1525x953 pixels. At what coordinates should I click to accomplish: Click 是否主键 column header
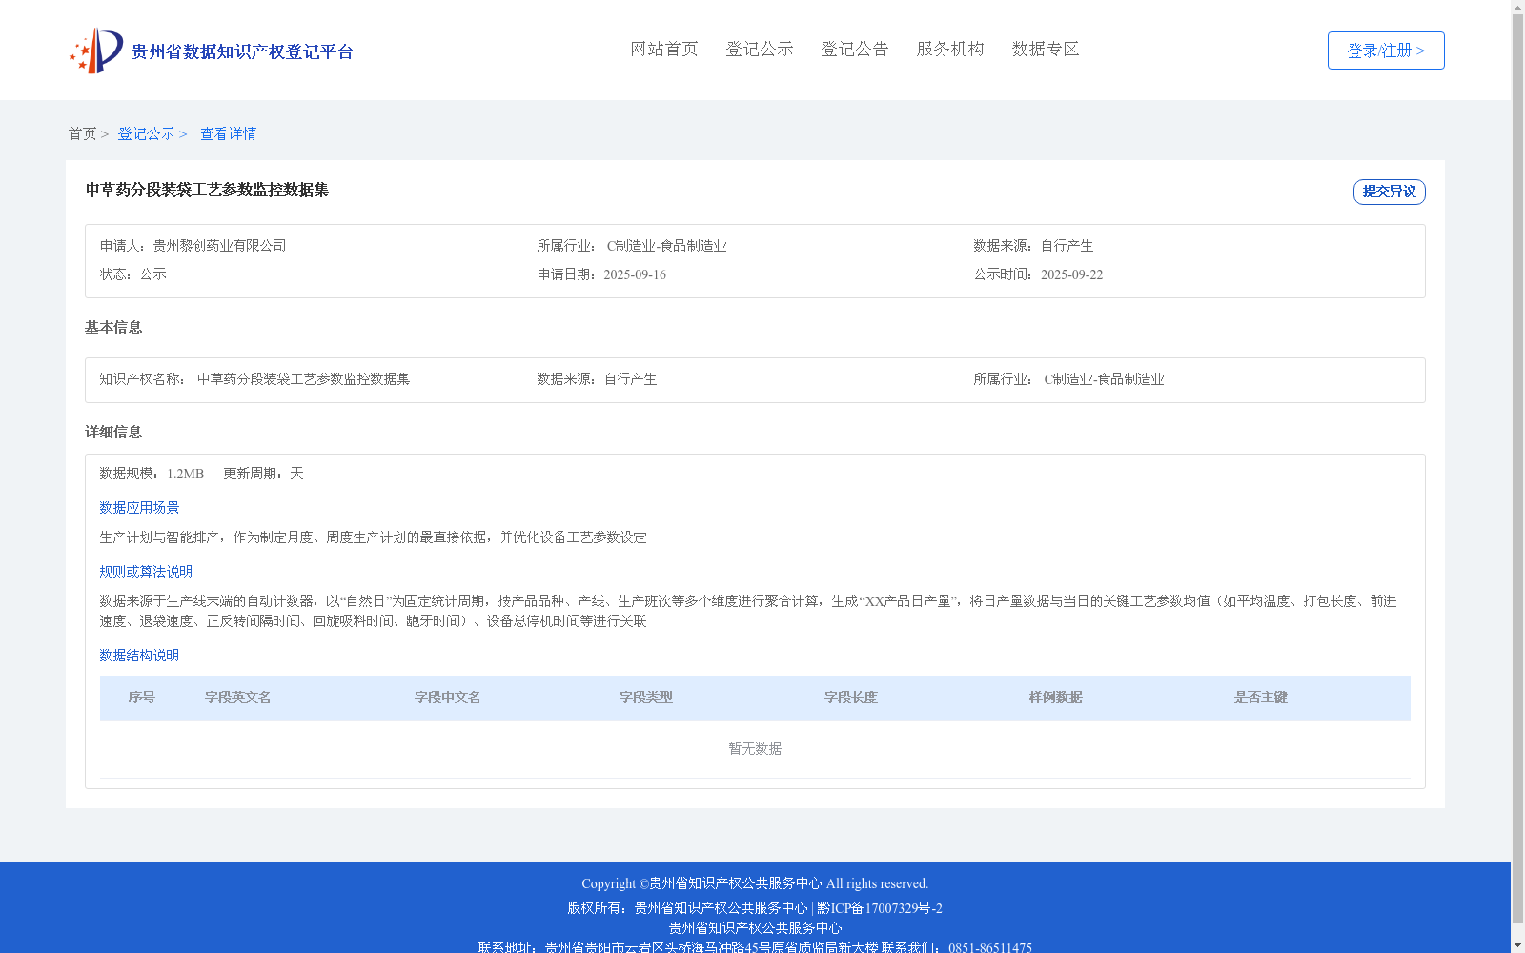tap(1261, 698)
